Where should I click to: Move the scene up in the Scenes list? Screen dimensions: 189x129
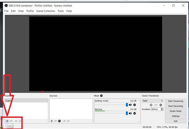(x=16, y=121)
